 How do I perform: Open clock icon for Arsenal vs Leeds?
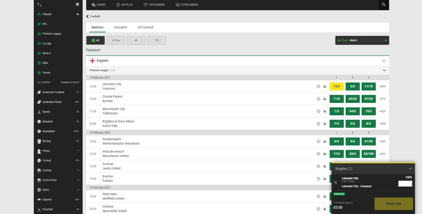318,166
